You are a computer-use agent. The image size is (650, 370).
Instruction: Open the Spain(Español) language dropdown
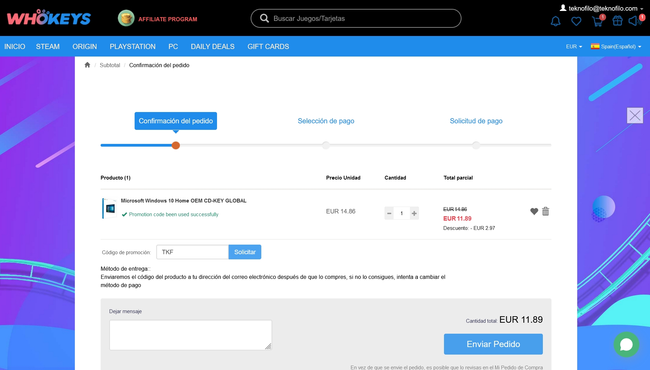(x=616, y=47)
